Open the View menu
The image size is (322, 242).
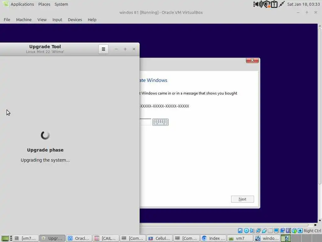(42, 20)
